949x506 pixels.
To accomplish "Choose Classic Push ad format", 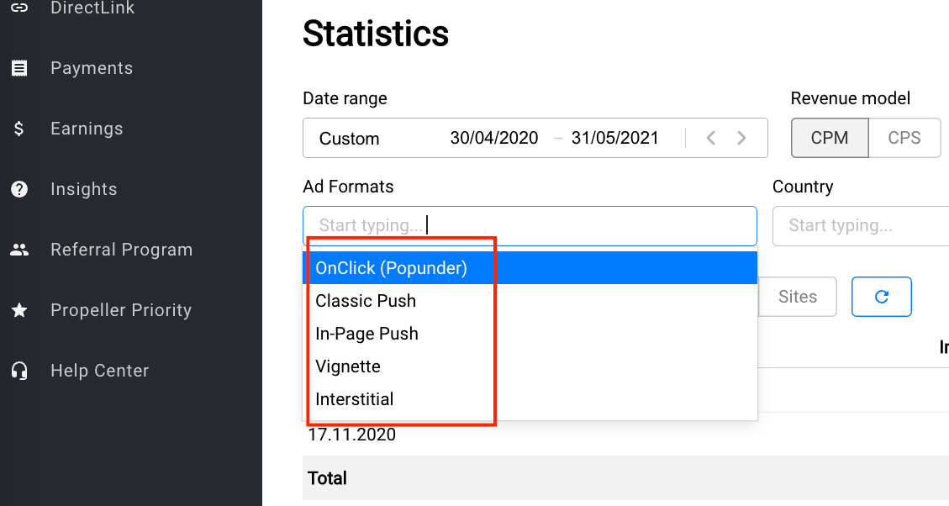I will pos(366,301).
